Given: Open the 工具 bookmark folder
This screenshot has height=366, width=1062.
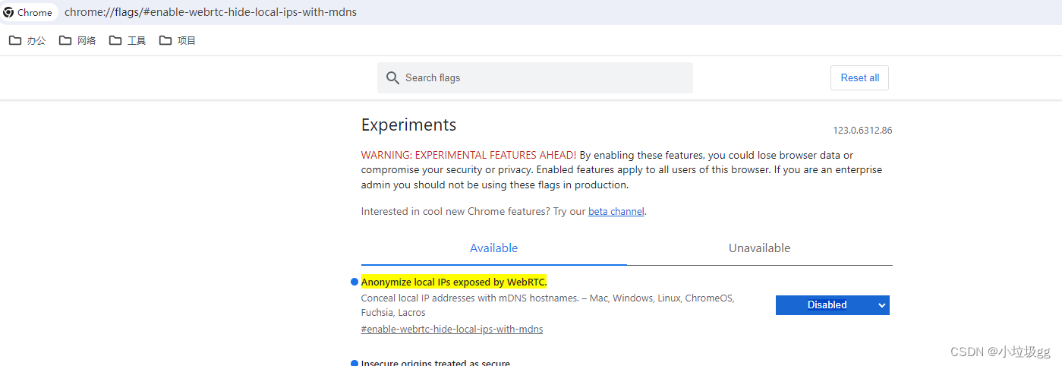Looking at the screenshot, I should 128,40.
